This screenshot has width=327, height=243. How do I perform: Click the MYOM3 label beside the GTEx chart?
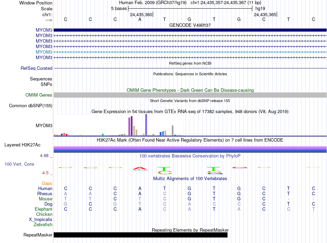[44, 125]
